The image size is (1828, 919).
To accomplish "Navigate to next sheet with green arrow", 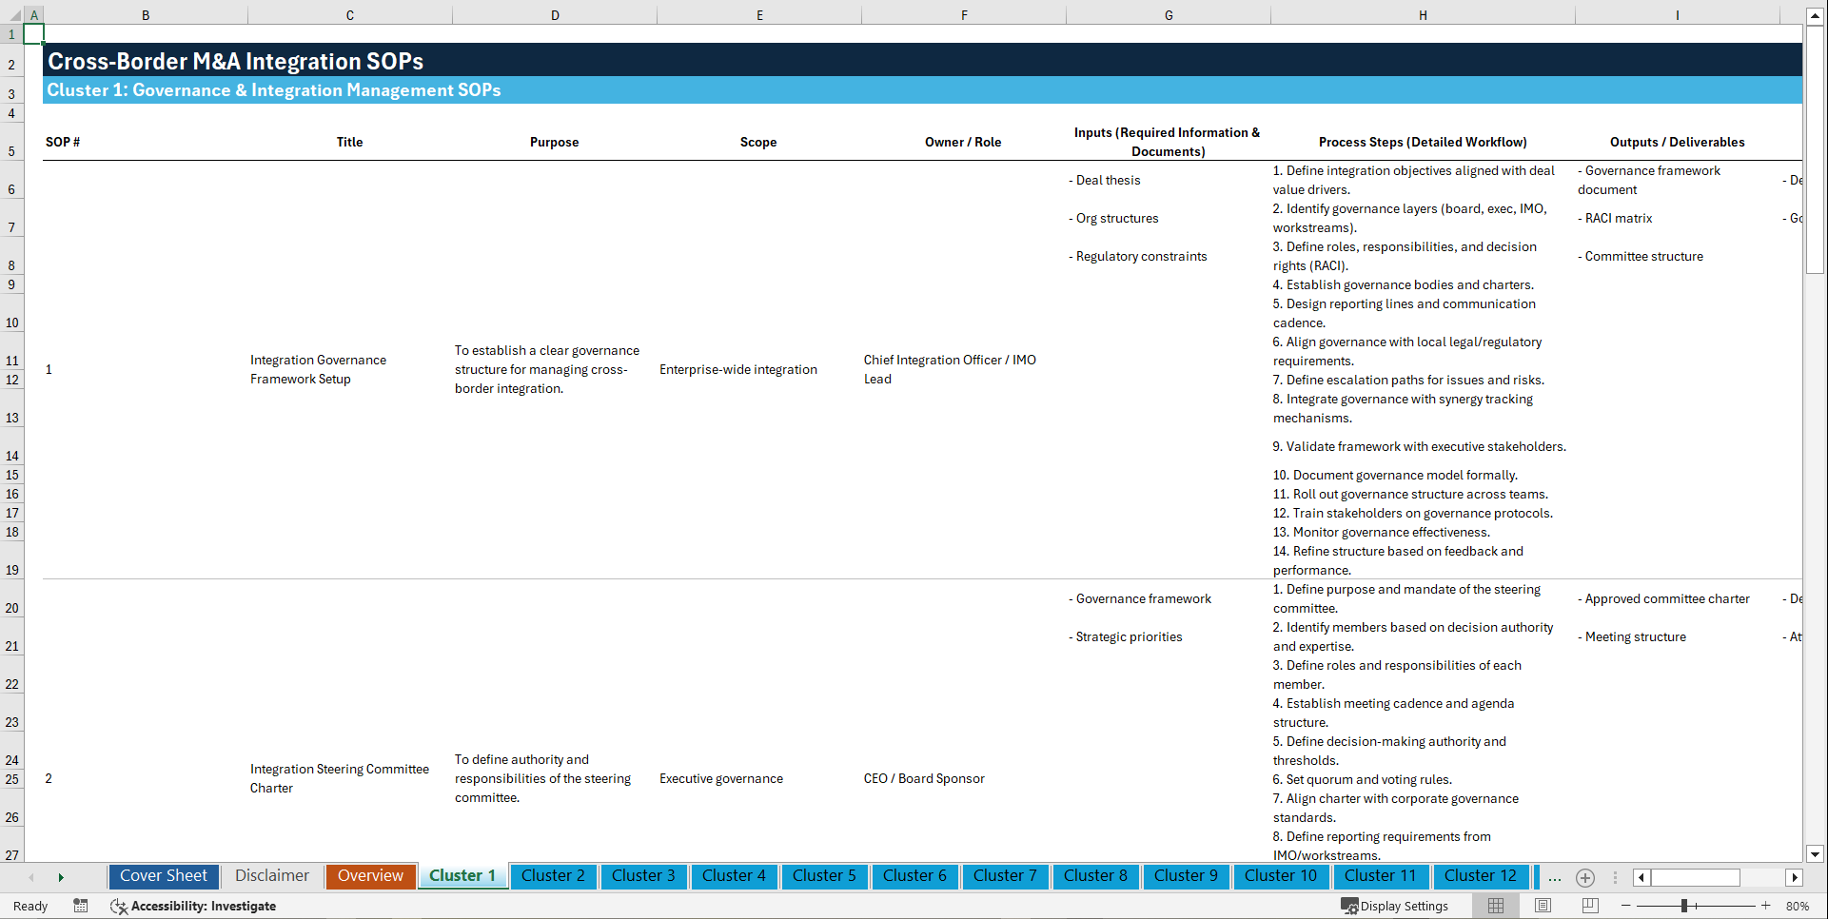I will pos(61,877).
